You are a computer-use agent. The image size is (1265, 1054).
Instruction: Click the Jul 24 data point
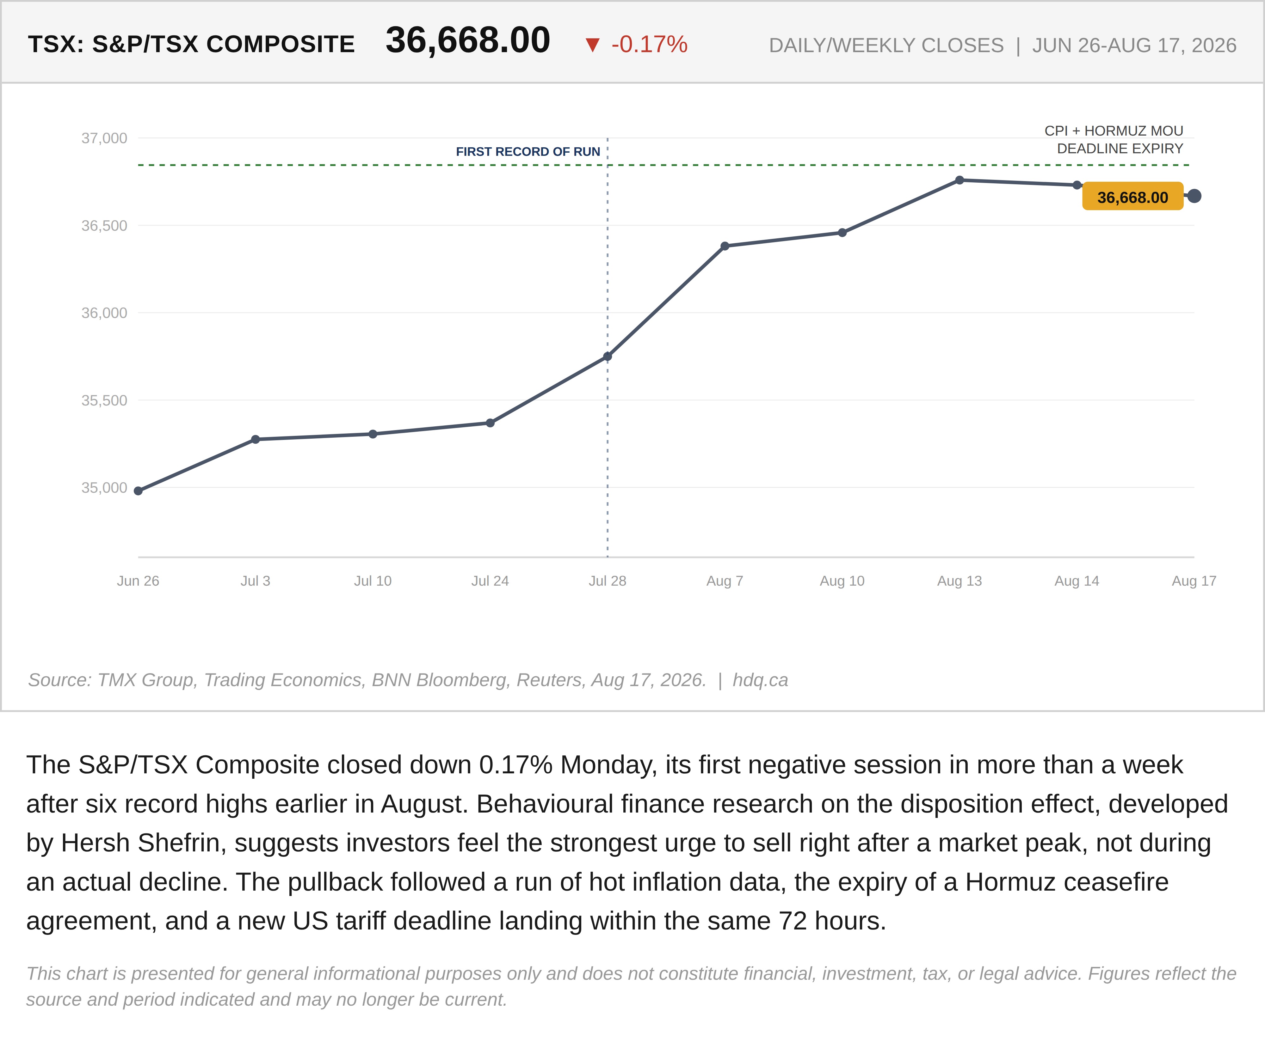(x=490, y=423)
